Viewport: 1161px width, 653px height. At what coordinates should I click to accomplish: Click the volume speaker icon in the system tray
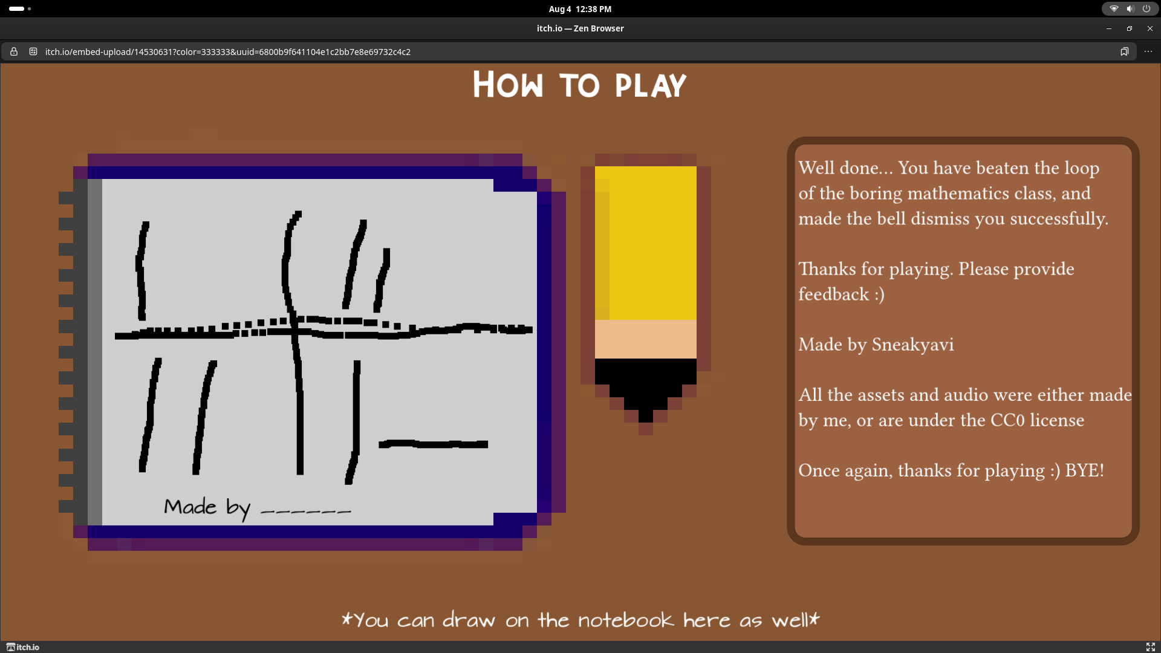(x=1130, y=9)
